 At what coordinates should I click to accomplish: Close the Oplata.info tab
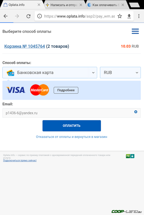point(39,5)
